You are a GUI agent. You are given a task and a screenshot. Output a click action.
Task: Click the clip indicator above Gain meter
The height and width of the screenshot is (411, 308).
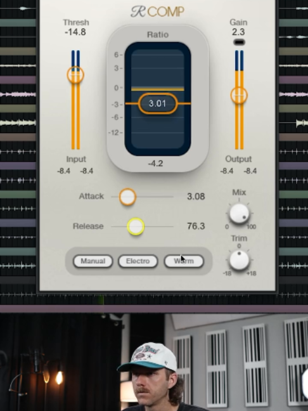click(x=239, y=42)
